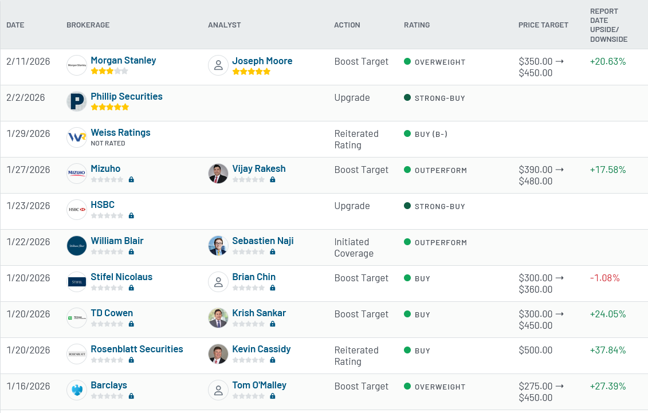
Task: Click the Barclays eagle logo icon
Action: tap(77, 390)
